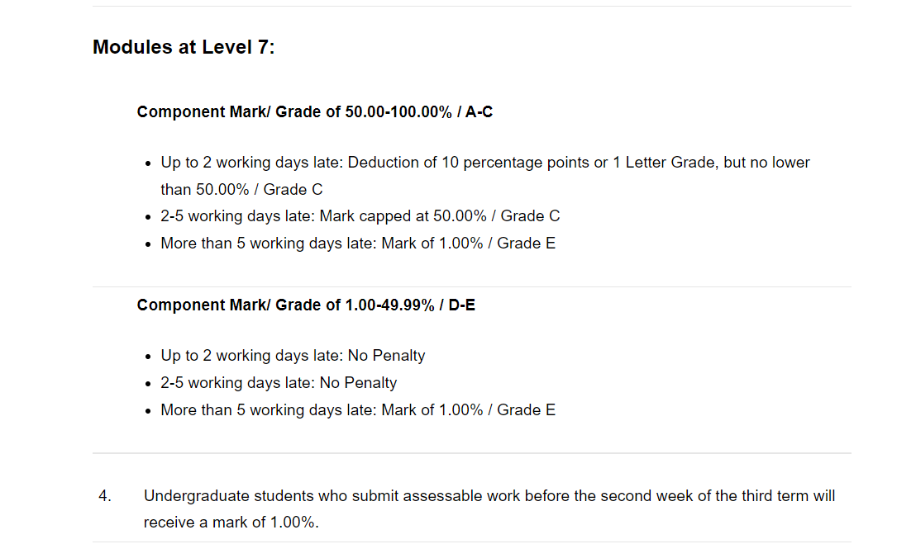The width and height of the screenshot is (916, 544).
Task: Click the Undergraduate students paragraph text
Action: coord(489,509)
